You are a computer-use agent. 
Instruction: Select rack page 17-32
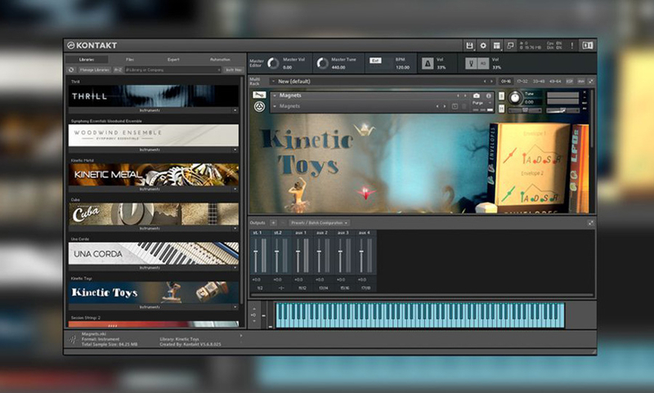522,81
